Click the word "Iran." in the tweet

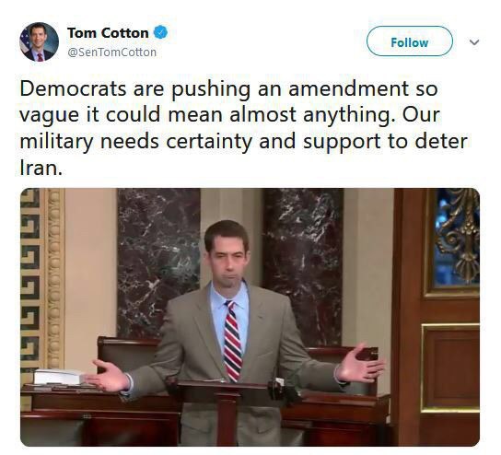coord(41,168)
